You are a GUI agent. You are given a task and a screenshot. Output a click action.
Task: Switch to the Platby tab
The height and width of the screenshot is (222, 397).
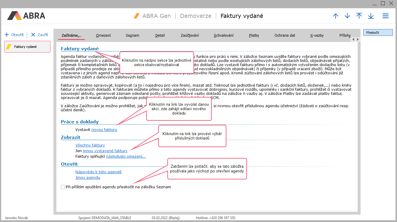(254, 35)
